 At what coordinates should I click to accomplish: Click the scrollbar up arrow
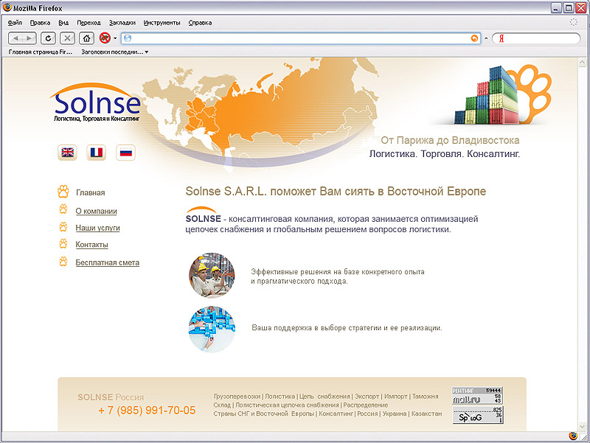tap(582, 62)
